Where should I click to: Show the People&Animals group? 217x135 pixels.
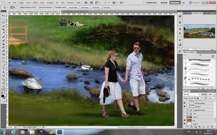tap(184, 110)
